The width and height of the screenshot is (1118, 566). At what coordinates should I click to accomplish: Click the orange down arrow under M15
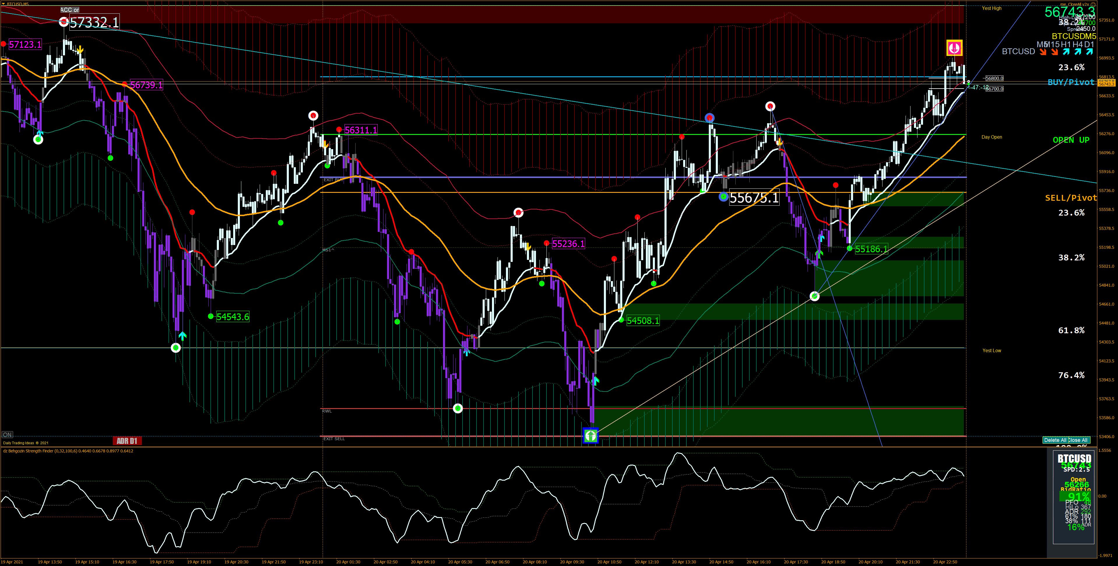[1055, 52]
